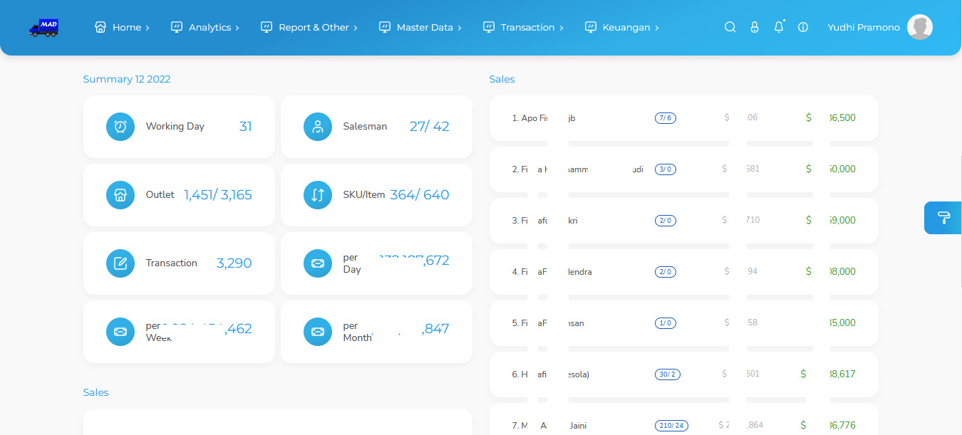Open the Keuangan menu

pos(621,27)
